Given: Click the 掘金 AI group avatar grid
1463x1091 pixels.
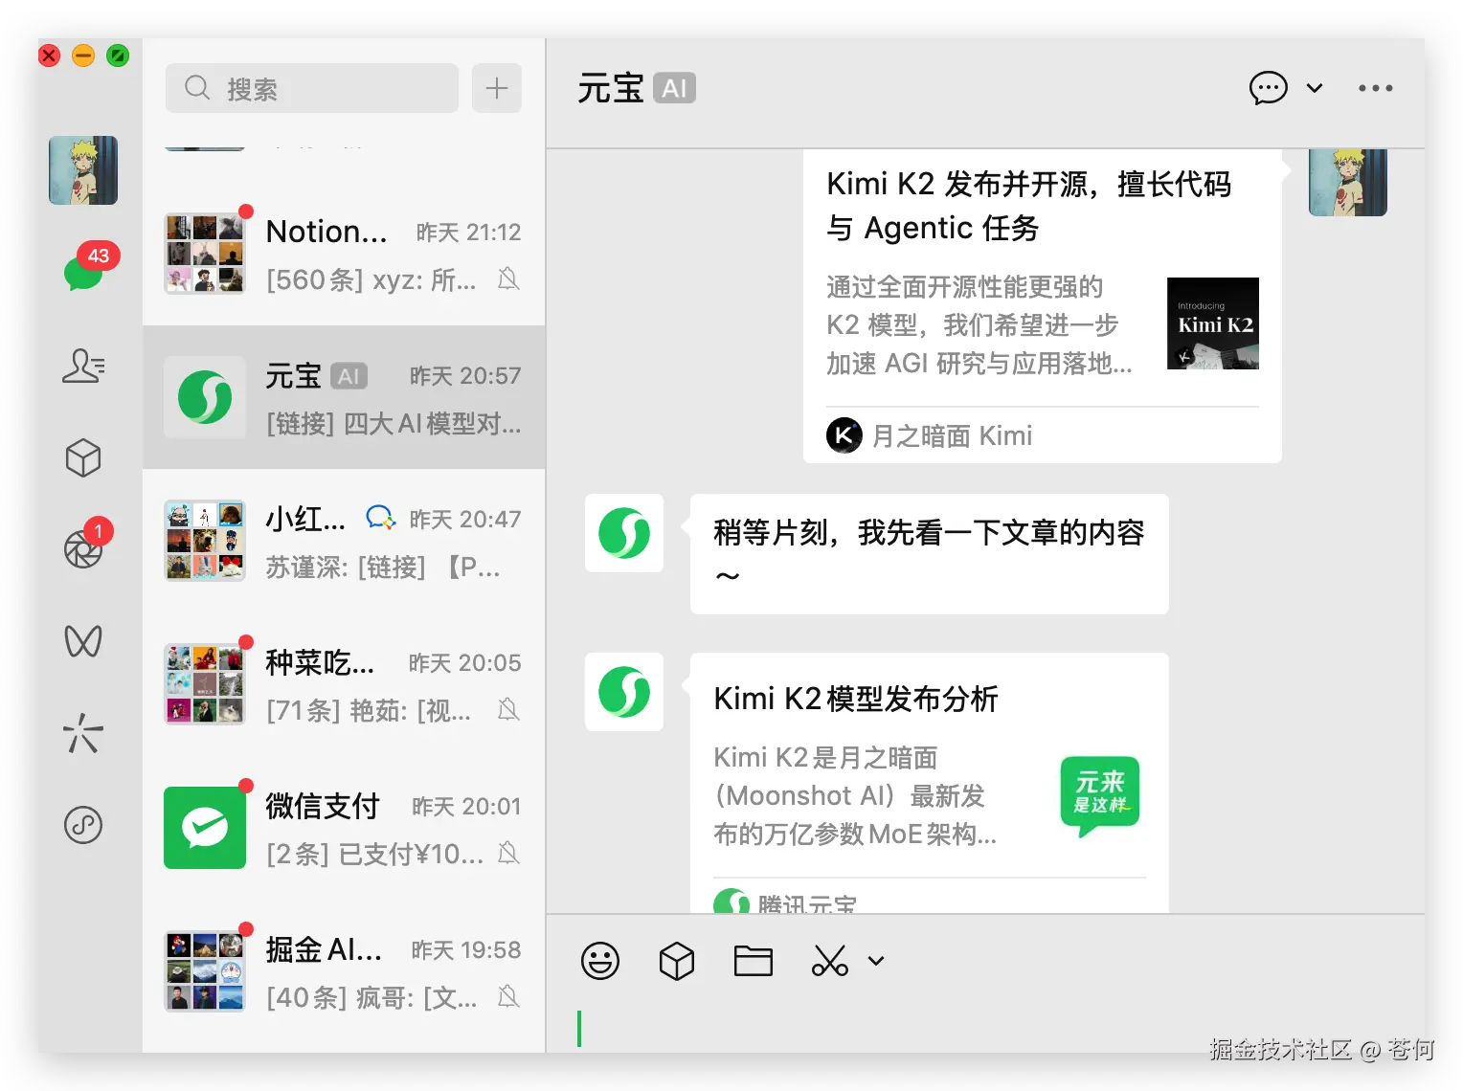Looking at the screenshot, I should 205,971.
